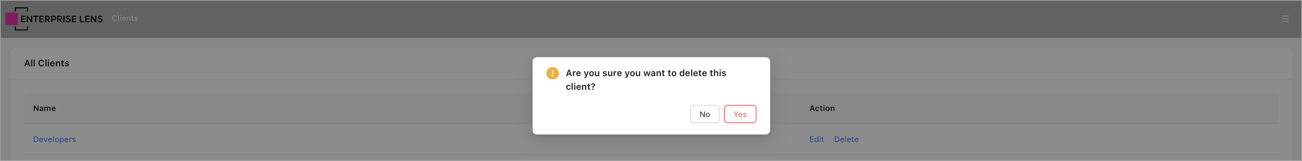Viewport: 1302px width, 161px height.
Task: Click the Delete link for Developers
Action: pos(846,139)
